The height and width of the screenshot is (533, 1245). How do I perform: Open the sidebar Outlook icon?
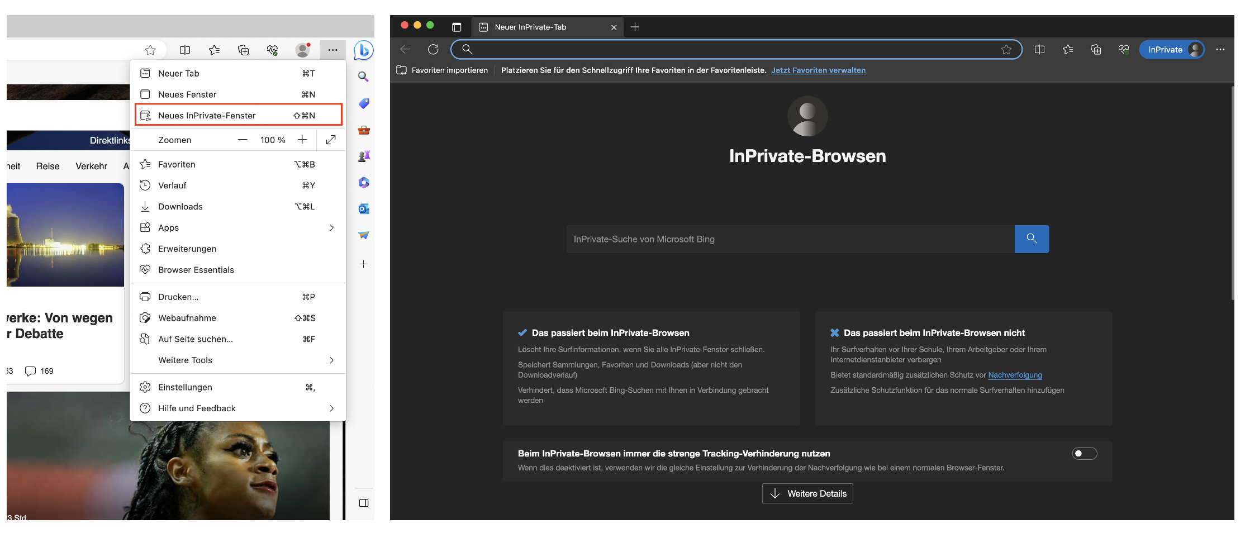pos(364,209)
